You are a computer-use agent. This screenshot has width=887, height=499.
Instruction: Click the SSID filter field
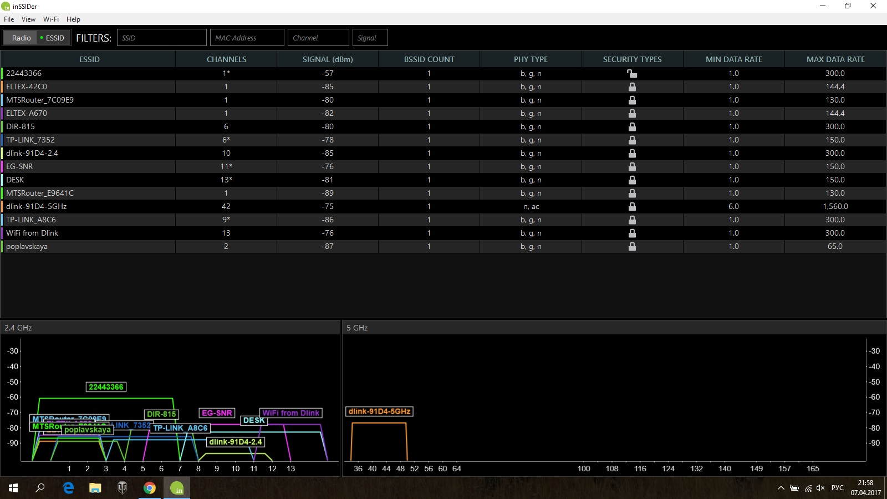(162, 38)
